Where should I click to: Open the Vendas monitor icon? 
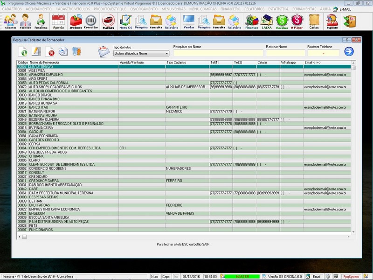189,21
